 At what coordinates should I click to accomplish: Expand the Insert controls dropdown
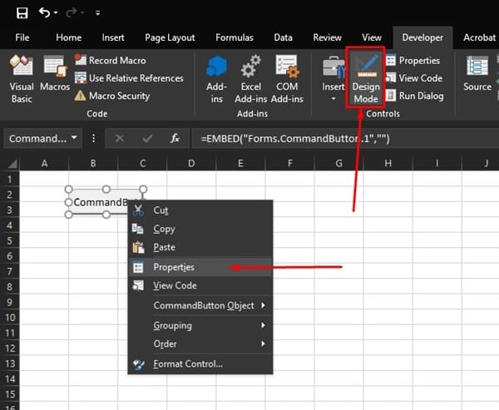(333, 98)
